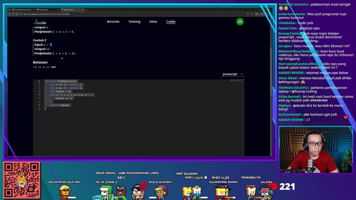Click the RIDLO GHIFARY pixel character
This screenshot has width=356, height=200.
tap(161, 192)
